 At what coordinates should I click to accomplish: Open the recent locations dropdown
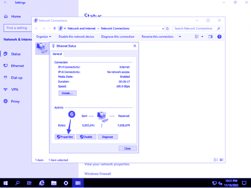click(50, 28)
